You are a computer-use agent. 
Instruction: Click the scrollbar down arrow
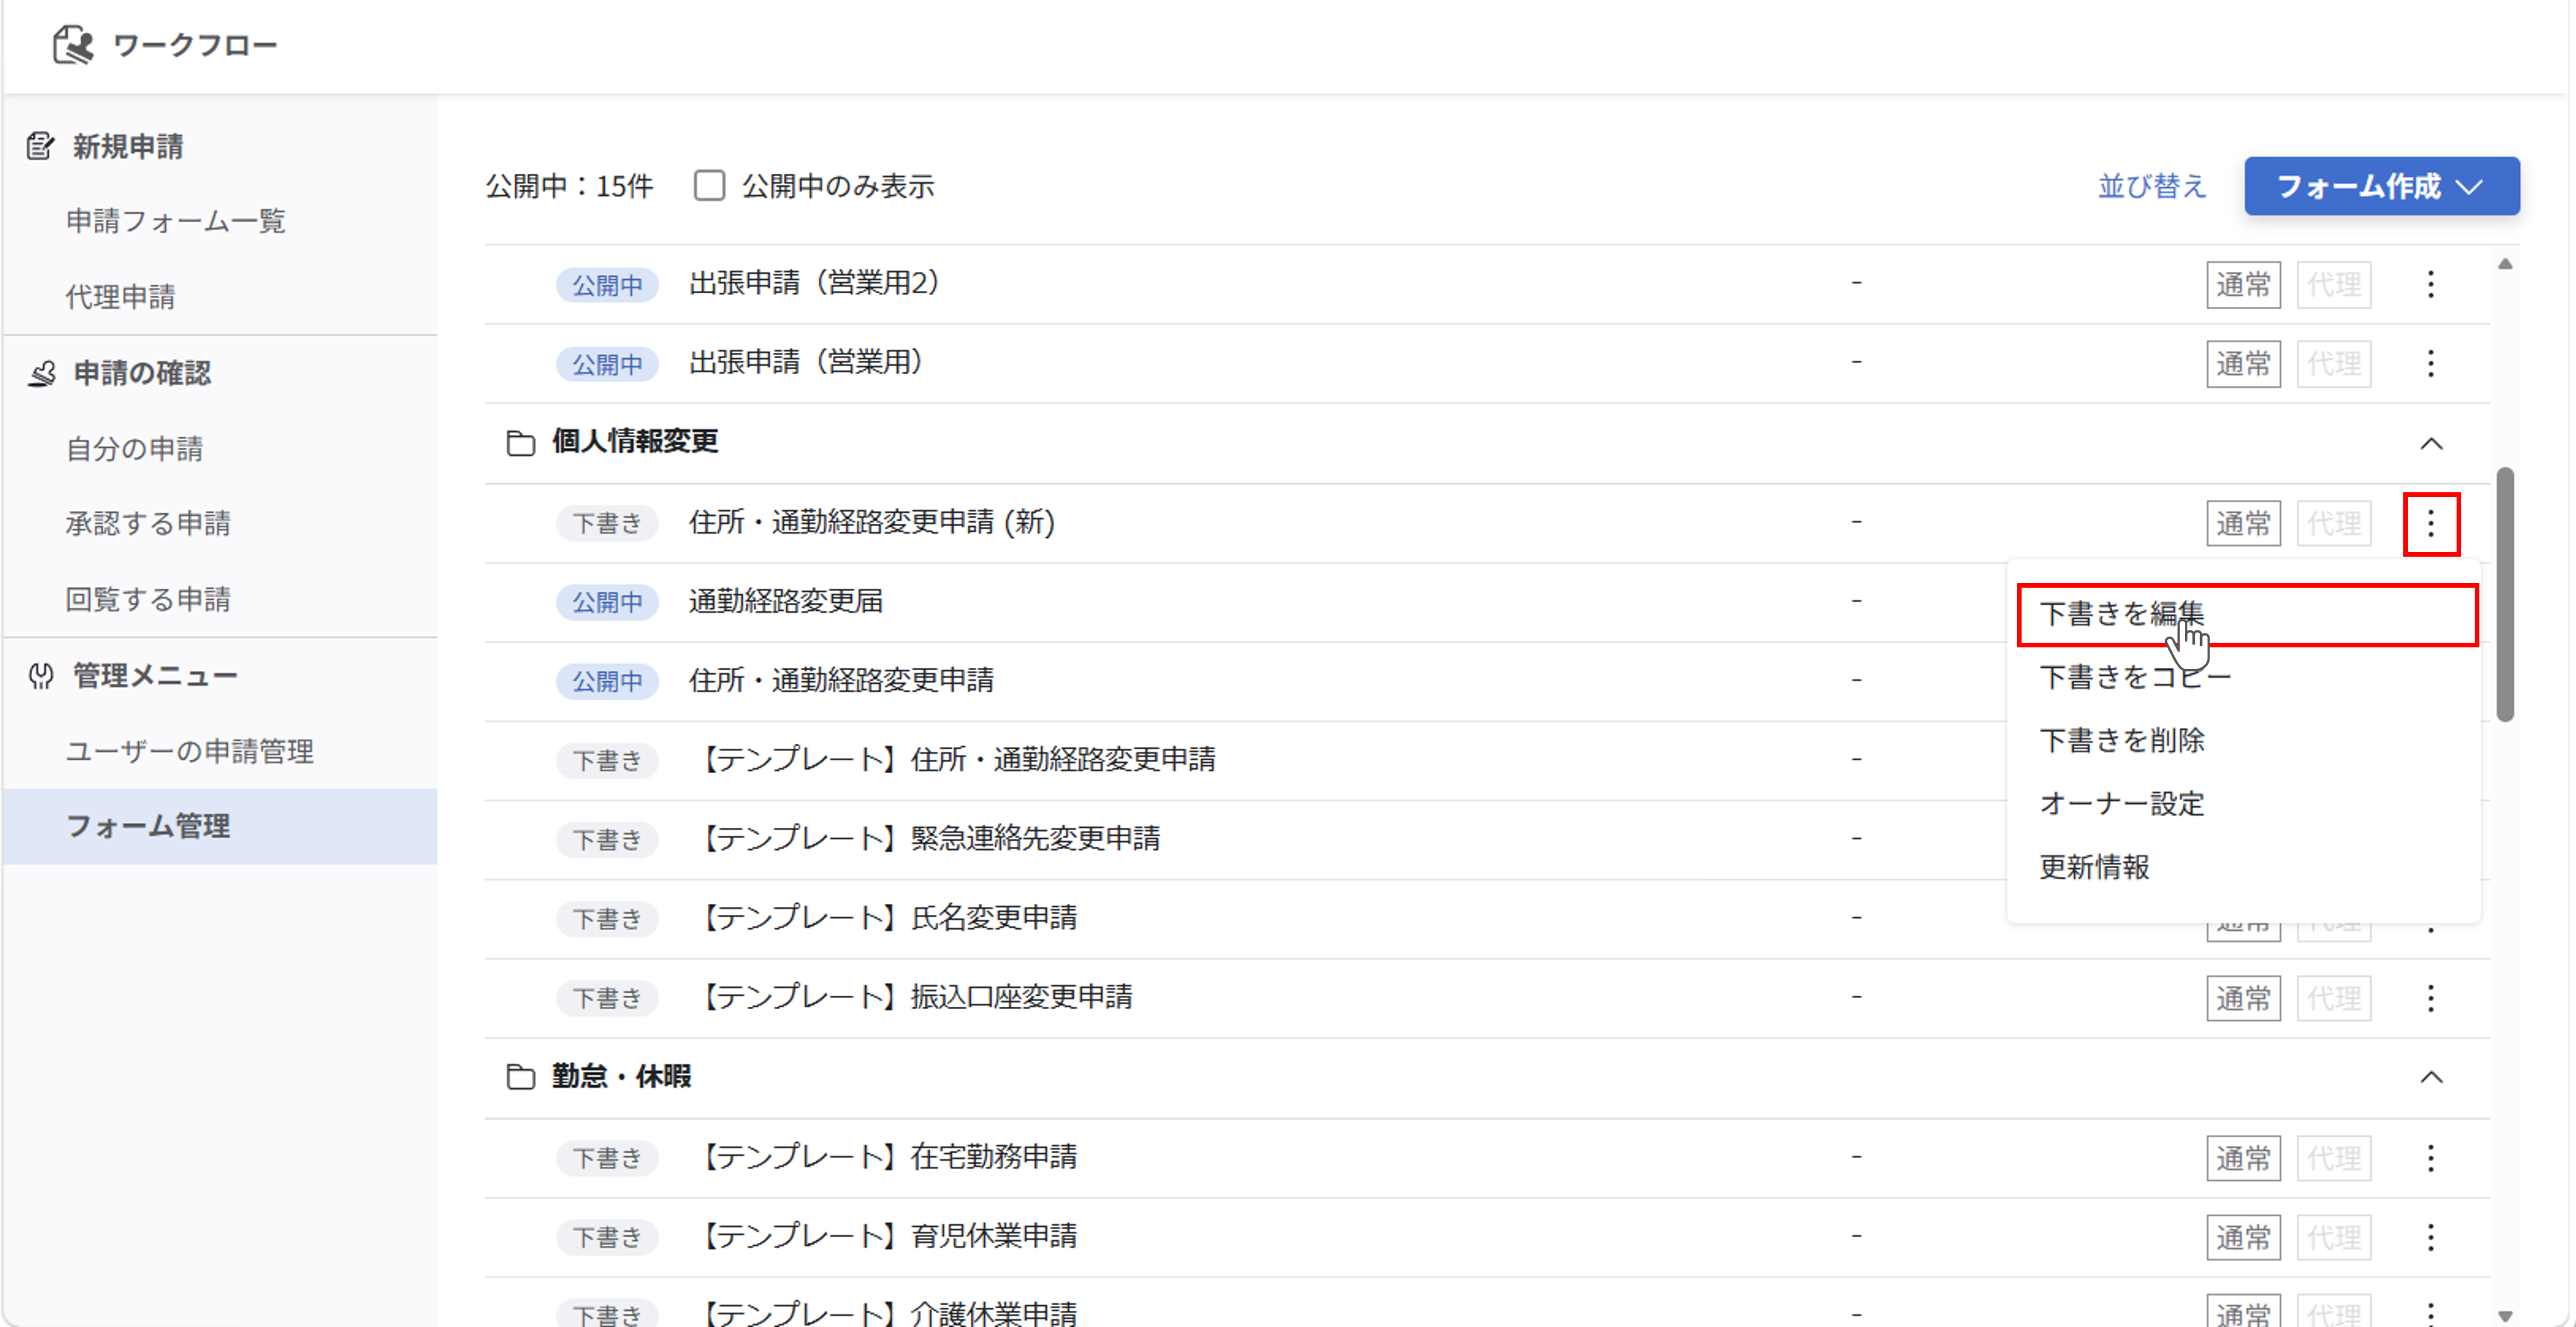2504,1316
